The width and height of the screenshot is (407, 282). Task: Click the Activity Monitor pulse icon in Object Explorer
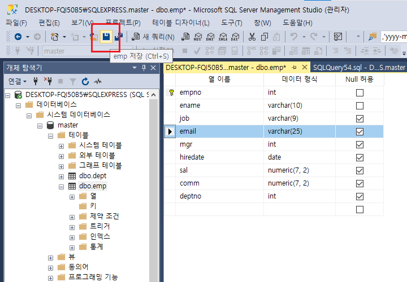coord(98,82)
